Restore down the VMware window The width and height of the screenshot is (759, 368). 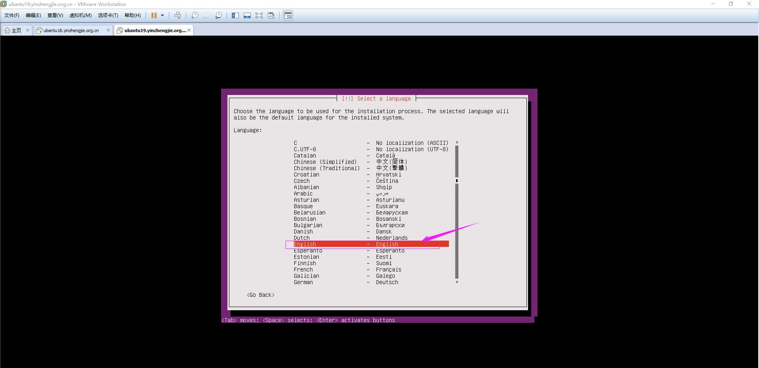pos(731,4)
